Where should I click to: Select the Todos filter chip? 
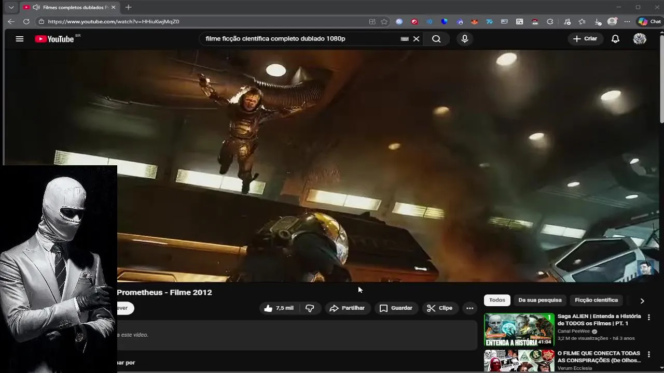497,300
